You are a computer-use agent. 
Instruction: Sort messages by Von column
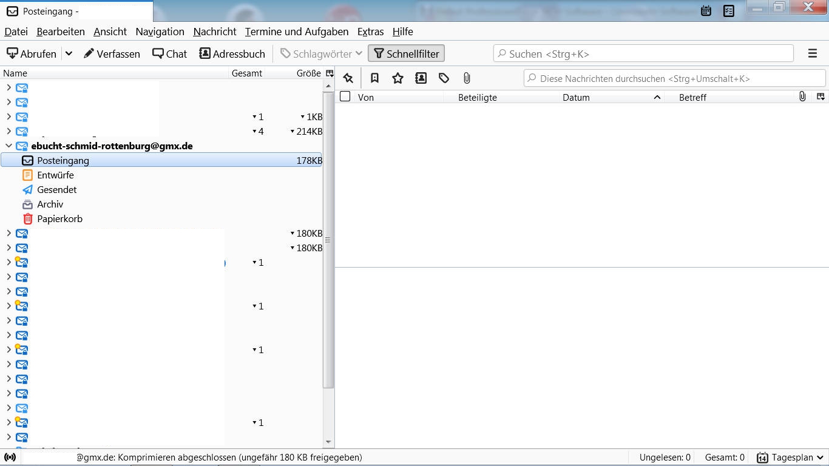point(366,97)
